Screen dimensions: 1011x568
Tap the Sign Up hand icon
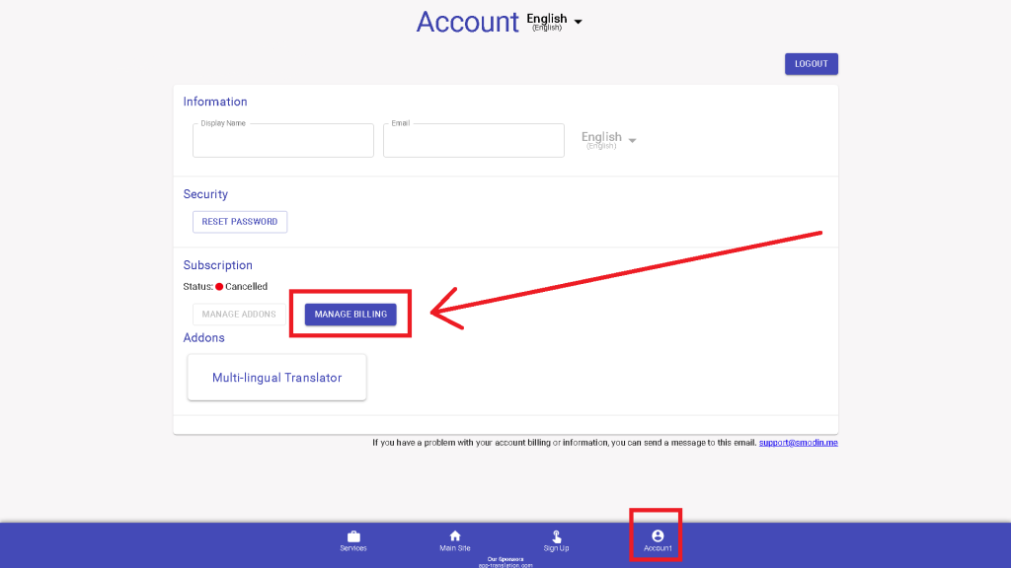tap(556, 536)
